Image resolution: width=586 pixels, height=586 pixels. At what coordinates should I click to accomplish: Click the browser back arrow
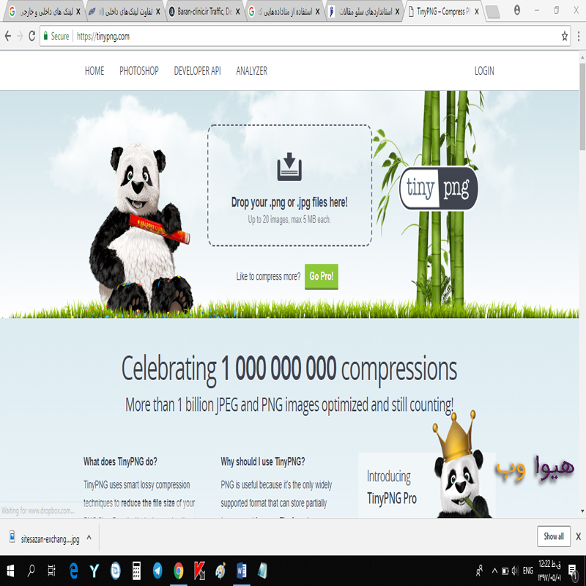[8, 36]
